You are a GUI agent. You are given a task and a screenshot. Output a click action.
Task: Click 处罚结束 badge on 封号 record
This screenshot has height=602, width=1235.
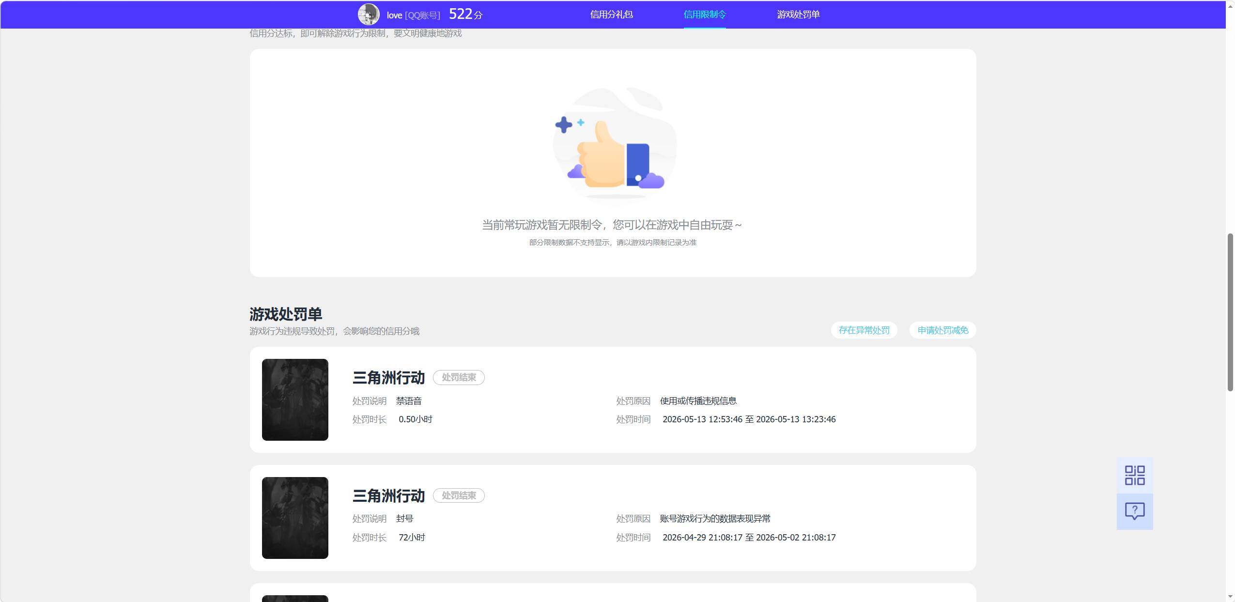tap(459, 495)
